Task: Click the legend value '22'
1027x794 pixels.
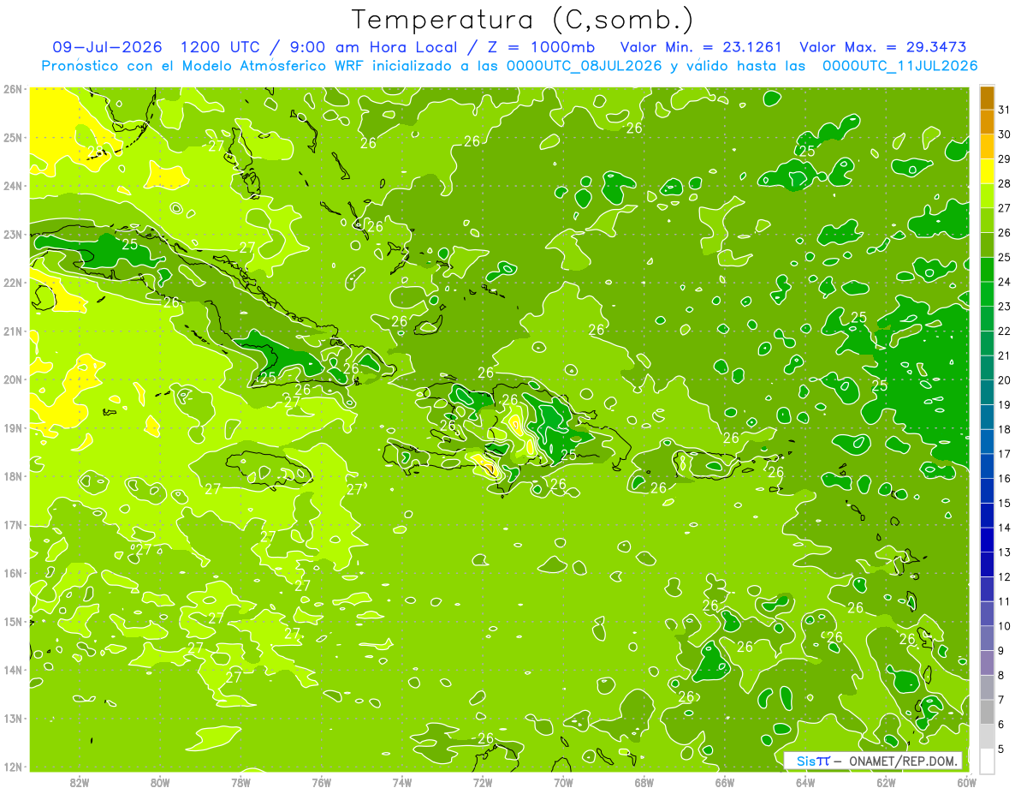Action: 1005,331
